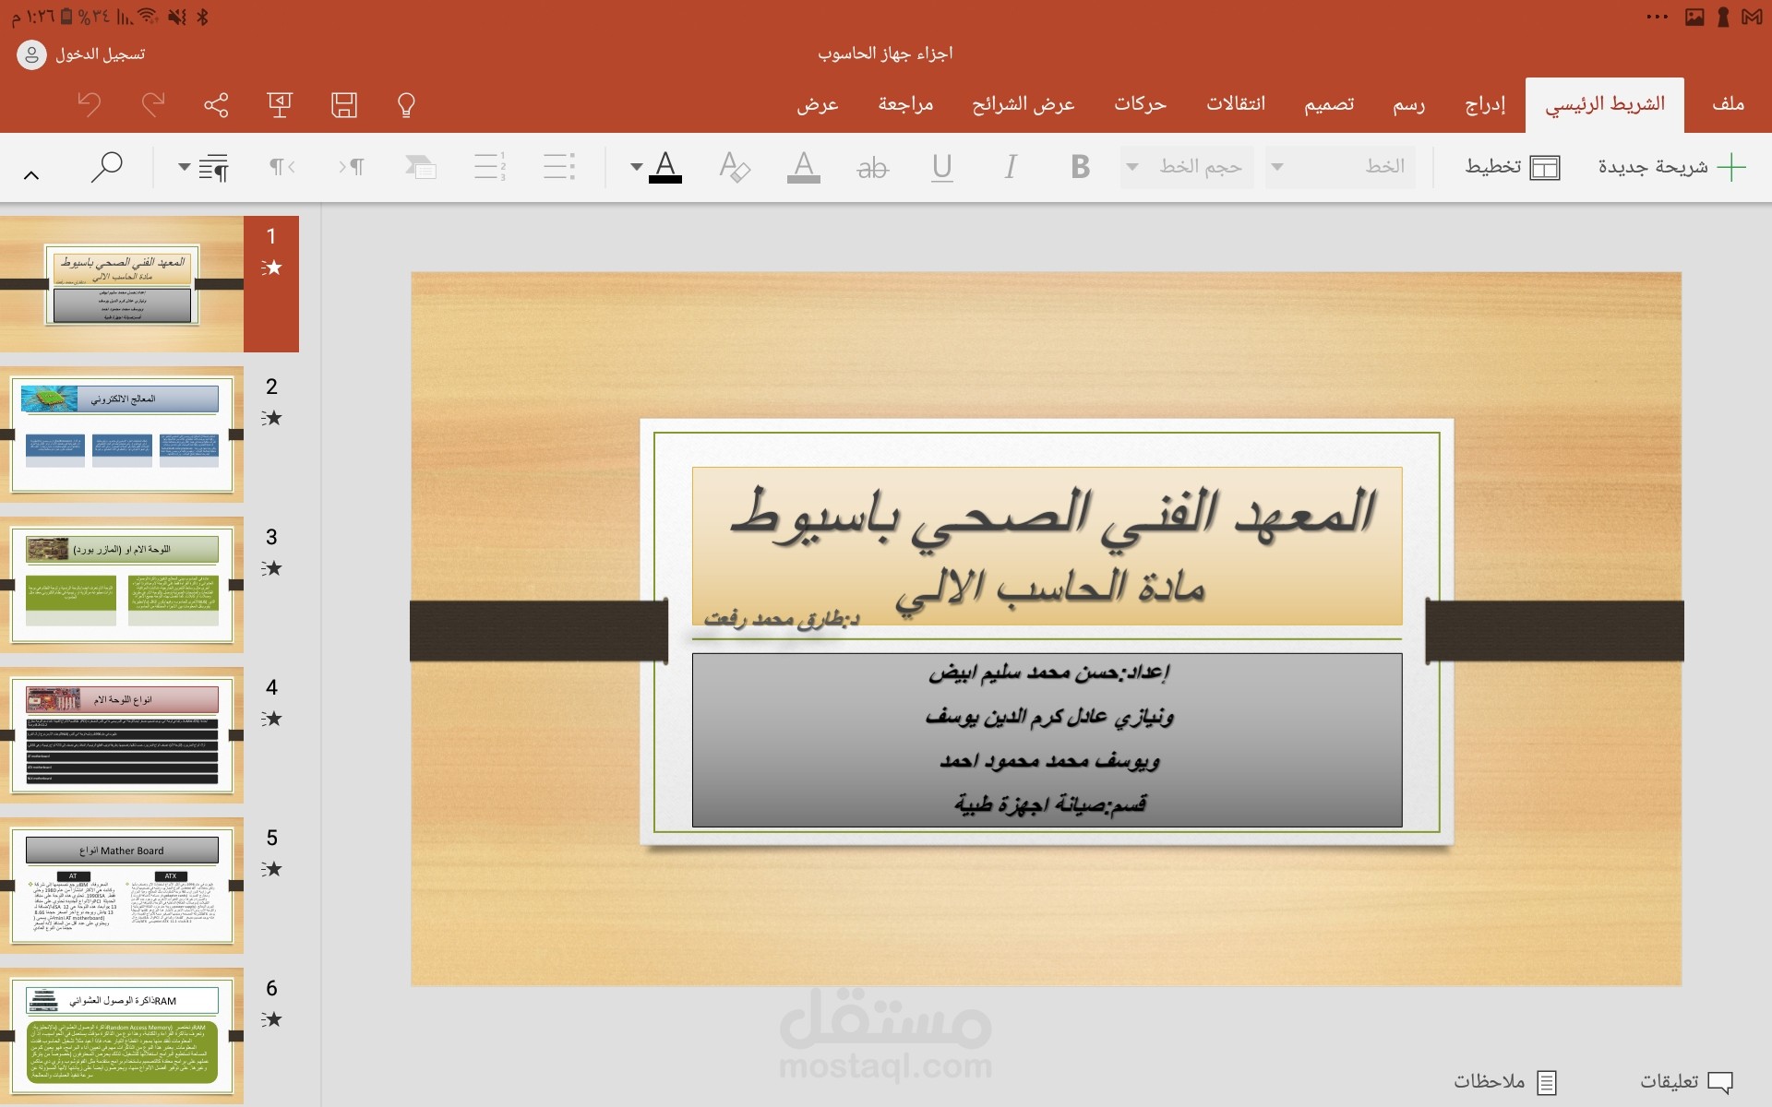Open the Share icon
This screenshot has width=1772, height=1107.
point(216,104)
